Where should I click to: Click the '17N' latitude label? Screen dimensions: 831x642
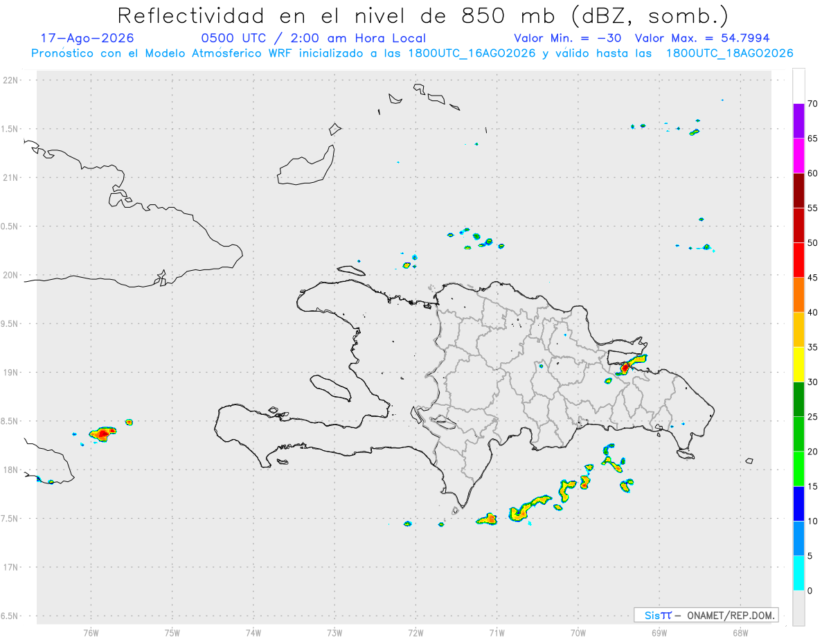pos(12,567)
